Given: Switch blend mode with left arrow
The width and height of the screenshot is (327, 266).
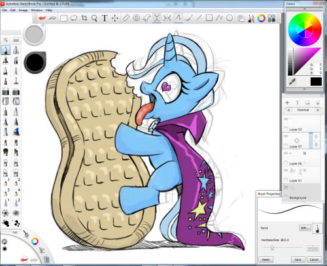Looking at the screenshot, I should coord(288,110).
